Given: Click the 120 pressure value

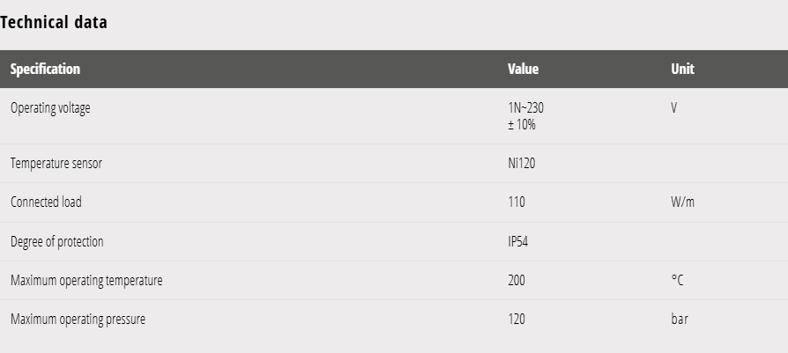Looking at the screenshot, I should (x=517, y=320).
